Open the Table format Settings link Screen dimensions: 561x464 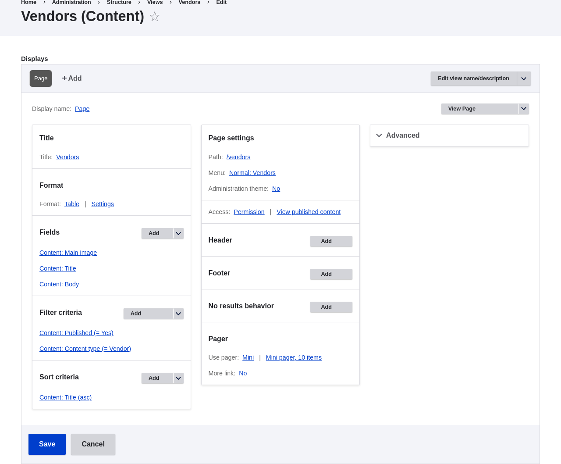[x=103, y=204]
